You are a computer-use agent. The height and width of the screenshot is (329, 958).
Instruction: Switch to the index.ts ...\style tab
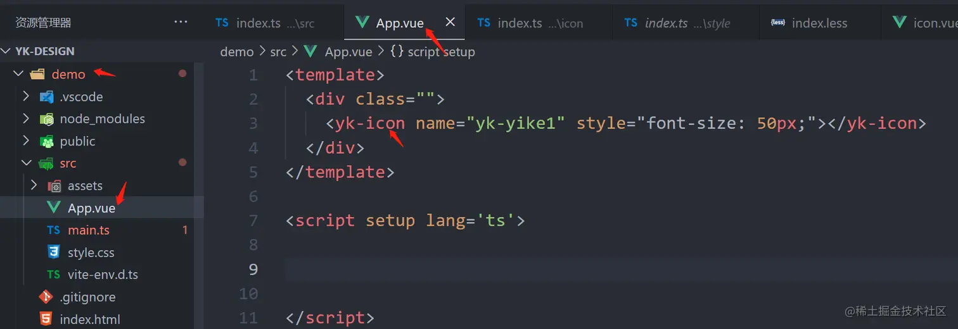686,23
